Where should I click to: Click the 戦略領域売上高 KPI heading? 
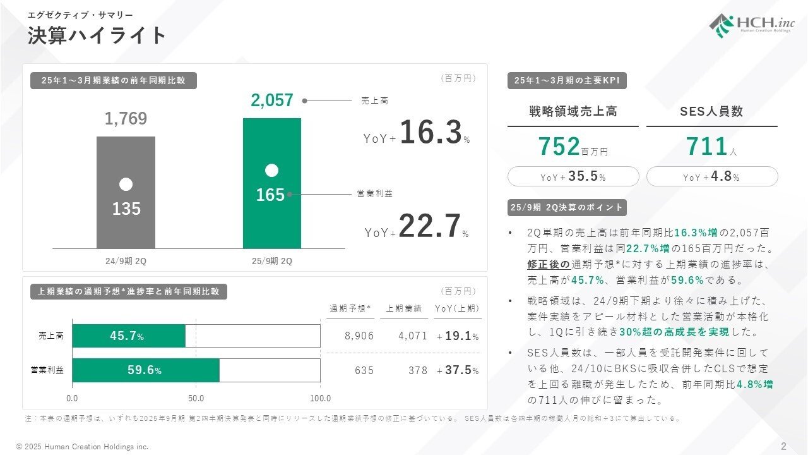(x=573, y=112)
